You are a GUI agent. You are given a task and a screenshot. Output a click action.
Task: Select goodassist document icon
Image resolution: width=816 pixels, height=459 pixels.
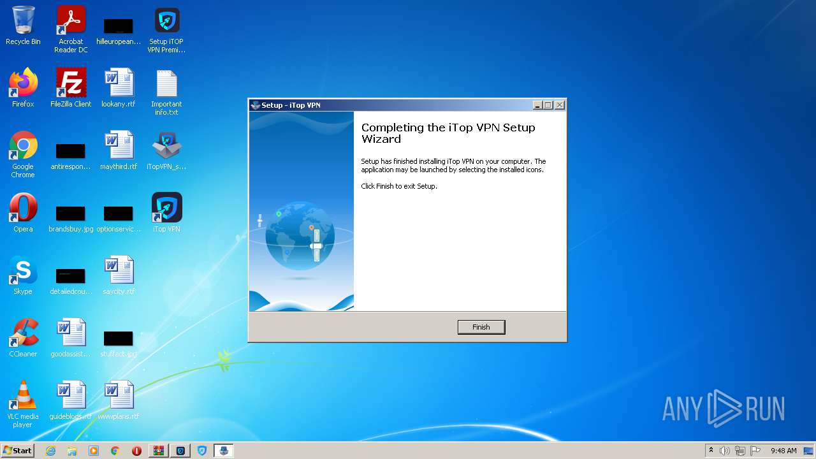(71, 338)
